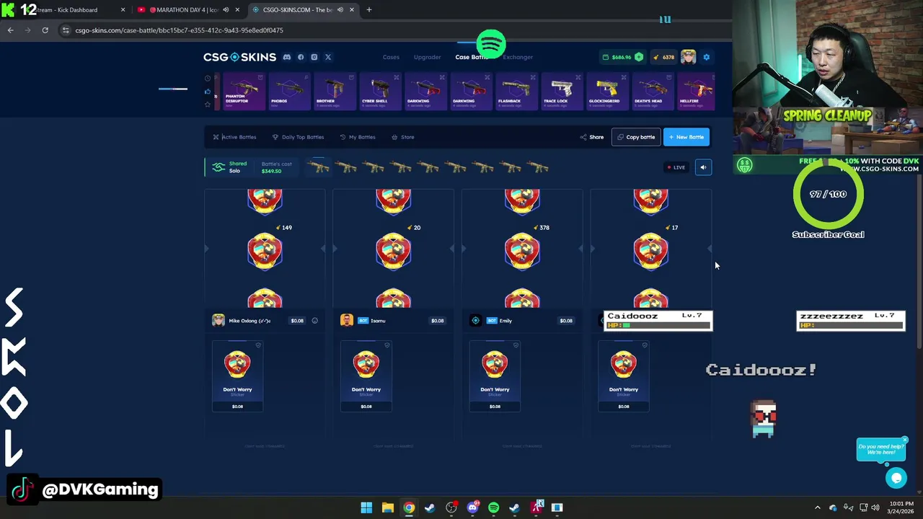Viewport: 923px width, 519px height.
Task: Open the Instagram link in site header
Action: point(314,57)
